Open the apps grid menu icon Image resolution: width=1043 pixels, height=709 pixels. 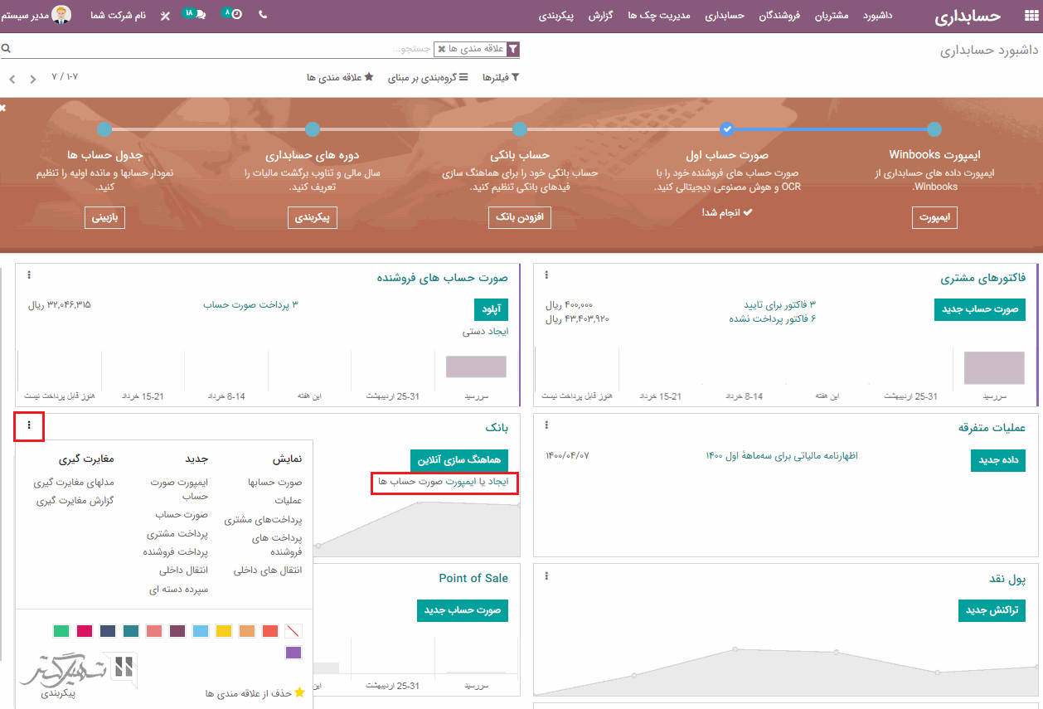tap(1031, 16)
